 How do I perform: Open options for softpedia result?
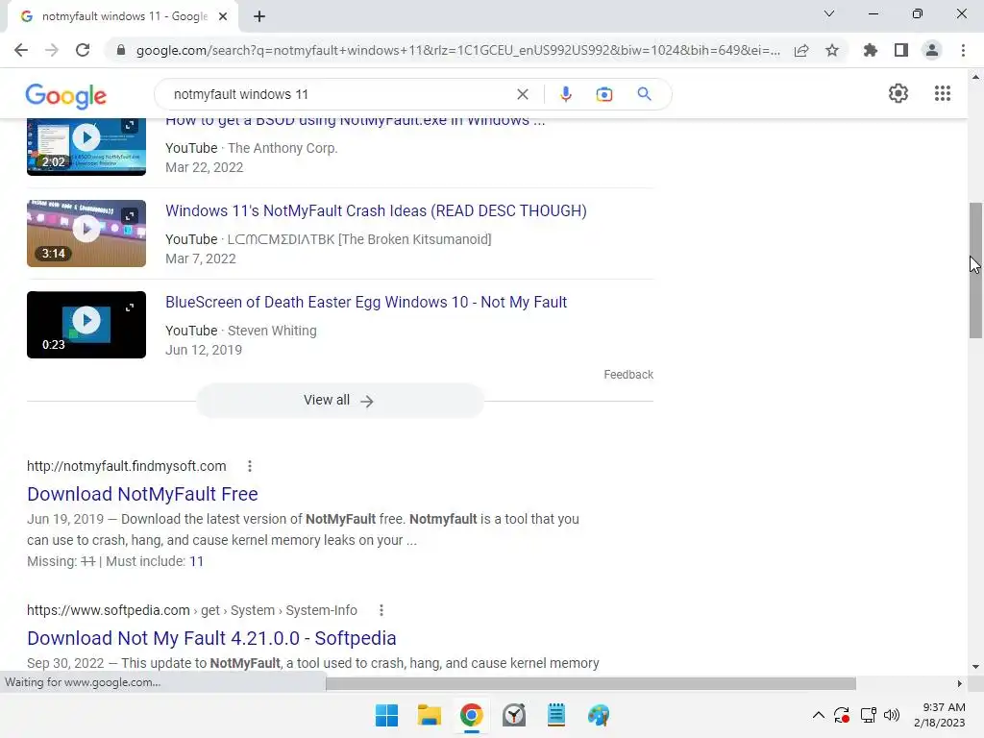tap(381, 610)
